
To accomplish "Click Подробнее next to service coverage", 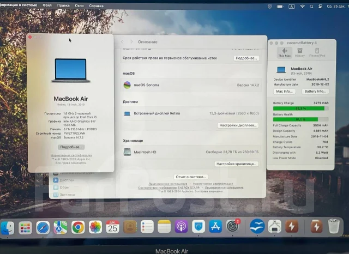I will (246, 58).
